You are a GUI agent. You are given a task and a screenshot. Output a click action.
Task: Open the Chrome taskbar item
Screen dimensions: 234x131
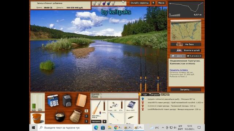(x=118, y=128)
